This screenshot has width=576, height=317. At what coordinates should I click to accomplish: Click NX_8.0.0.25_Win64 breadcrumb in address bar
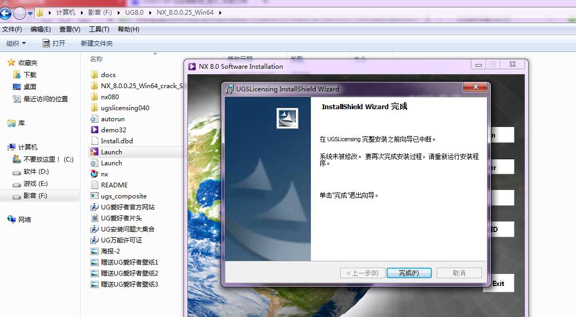point(185,13)
